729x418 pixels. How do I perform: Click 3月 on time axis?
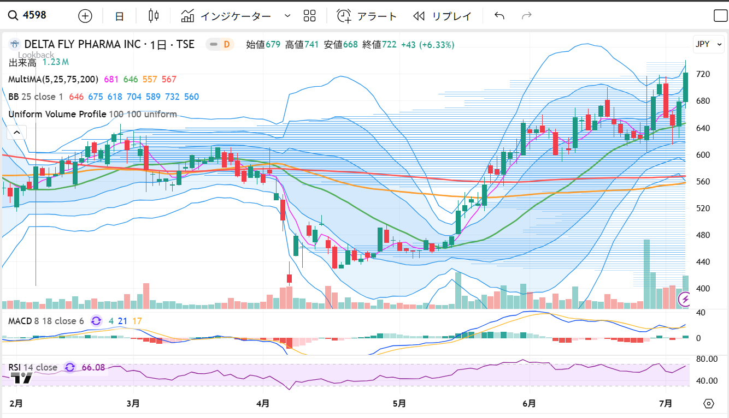pos(133,404)
